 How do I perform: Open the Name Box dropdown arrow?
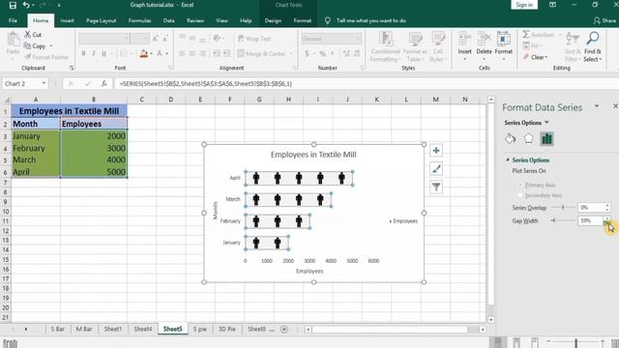(44, 83)
